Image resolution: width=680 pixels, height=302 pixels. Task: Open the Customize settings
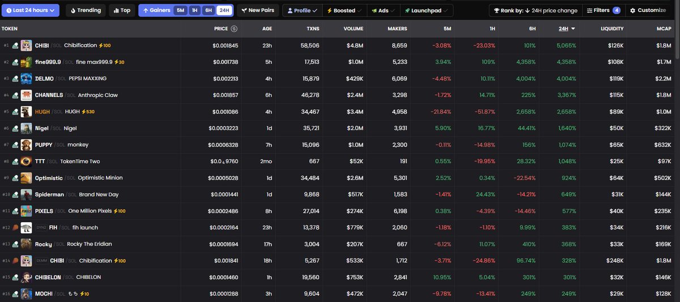647,10
